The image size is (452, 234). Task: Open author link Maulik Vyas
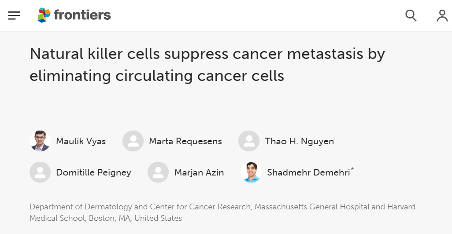(x=81, y=142)
